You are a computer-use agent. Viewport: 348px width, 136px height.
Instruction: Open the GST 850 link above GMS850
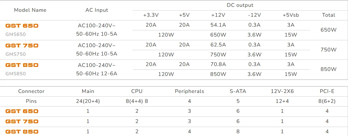[x=22, y=65]
